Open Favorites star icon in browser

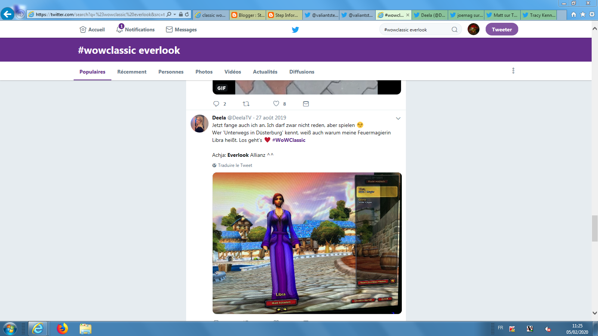583,14
